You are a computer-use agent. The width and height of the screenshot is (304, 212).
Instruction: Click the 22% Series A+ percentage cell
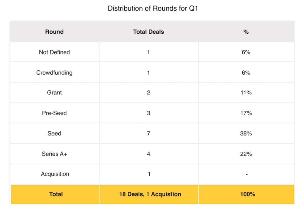(246, 154)
